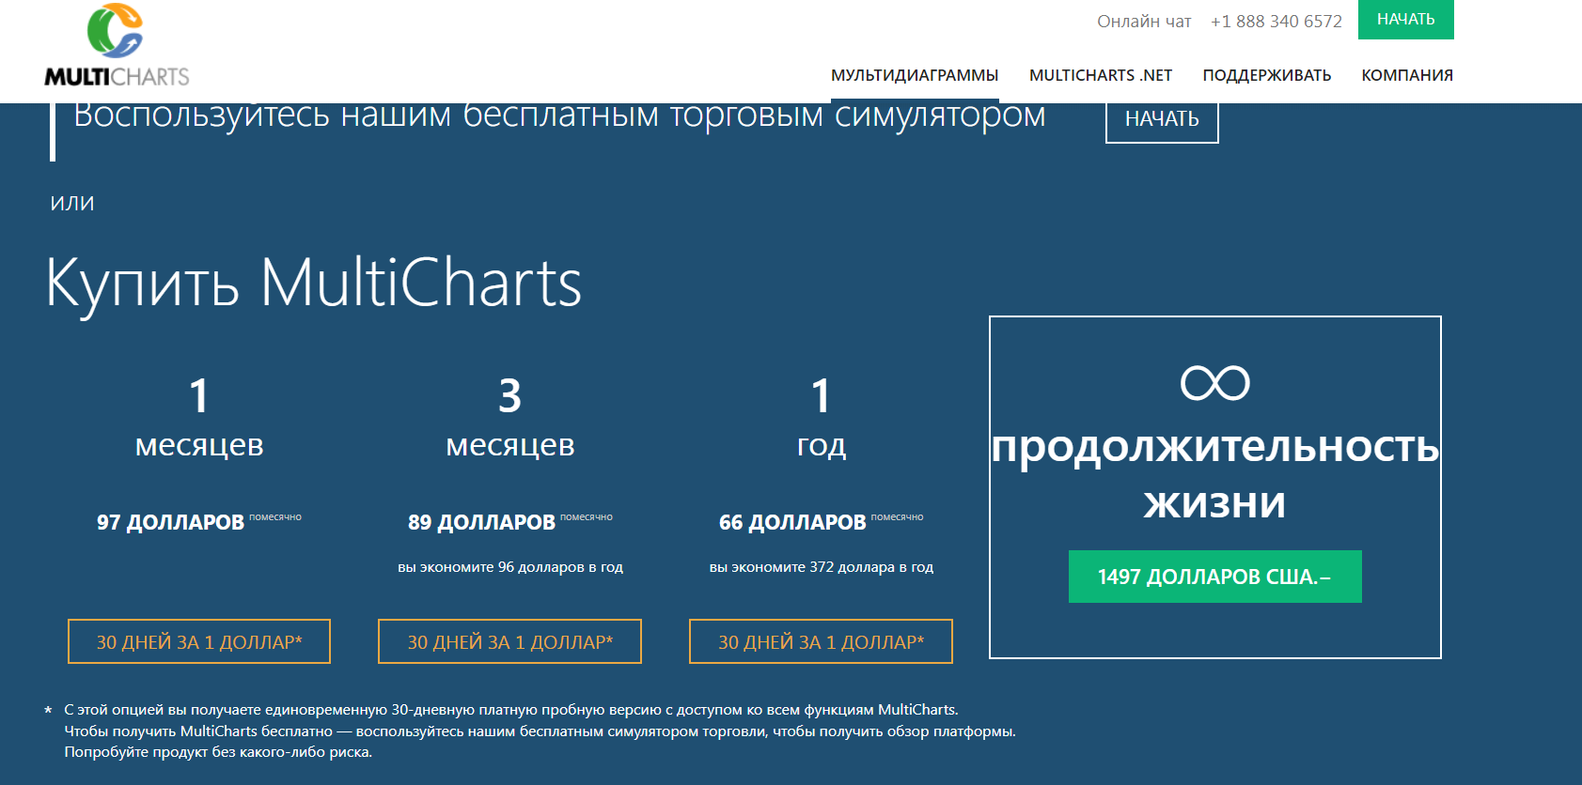The height and width of the screenshot is (785, 1582).
Task: Click the text 'вы экономите 372 доллара в год'
Action: click(822, 567)
